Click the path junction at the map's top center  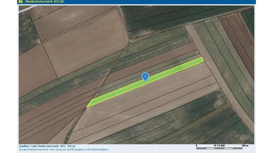pyautogui.click(x=130, y=41)
